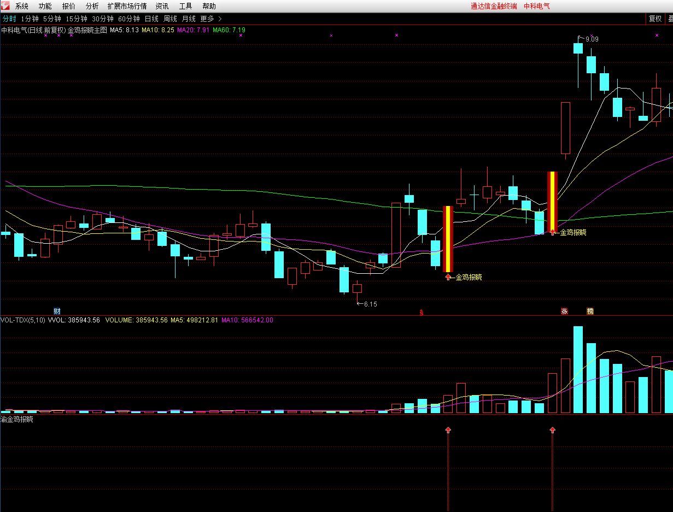The width and height of the screenshot is (673, 512).
Task: Click the 榜 marker icon
Action: pos(590,311)
